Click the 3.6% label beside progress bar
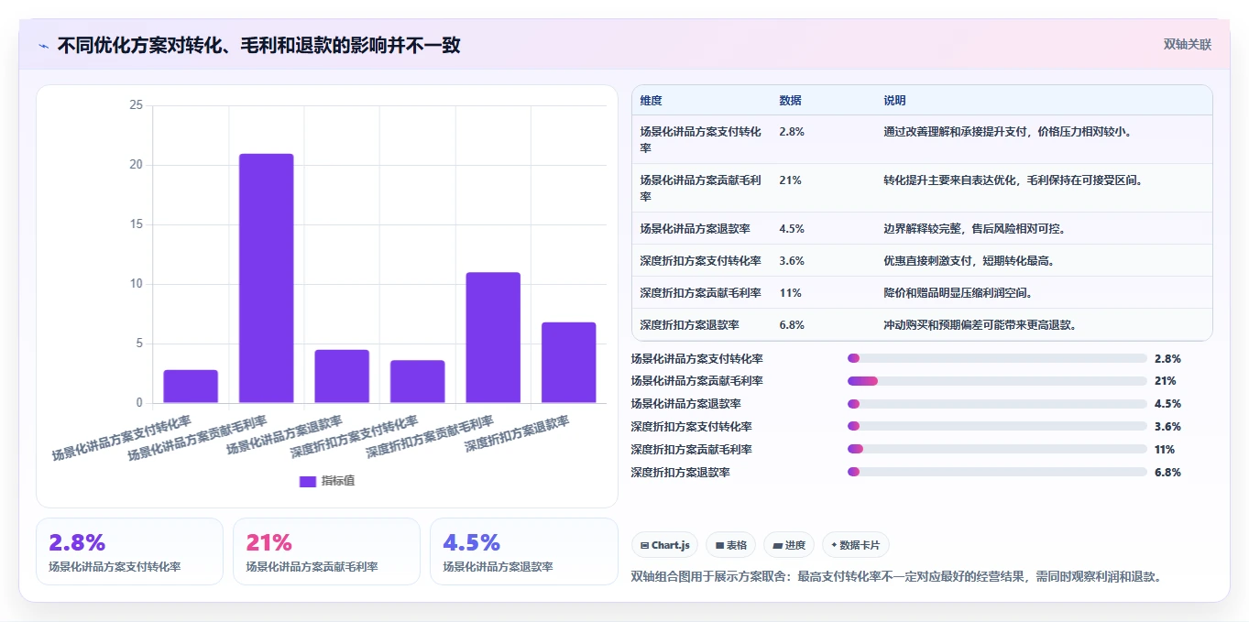The image size is (1249, 622). pos(1167,426)
